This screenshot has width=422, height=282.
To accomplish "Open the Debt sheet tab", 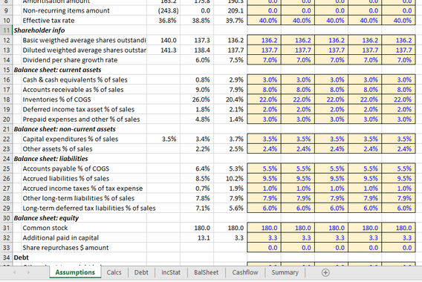I will click(x=141, y=272).
